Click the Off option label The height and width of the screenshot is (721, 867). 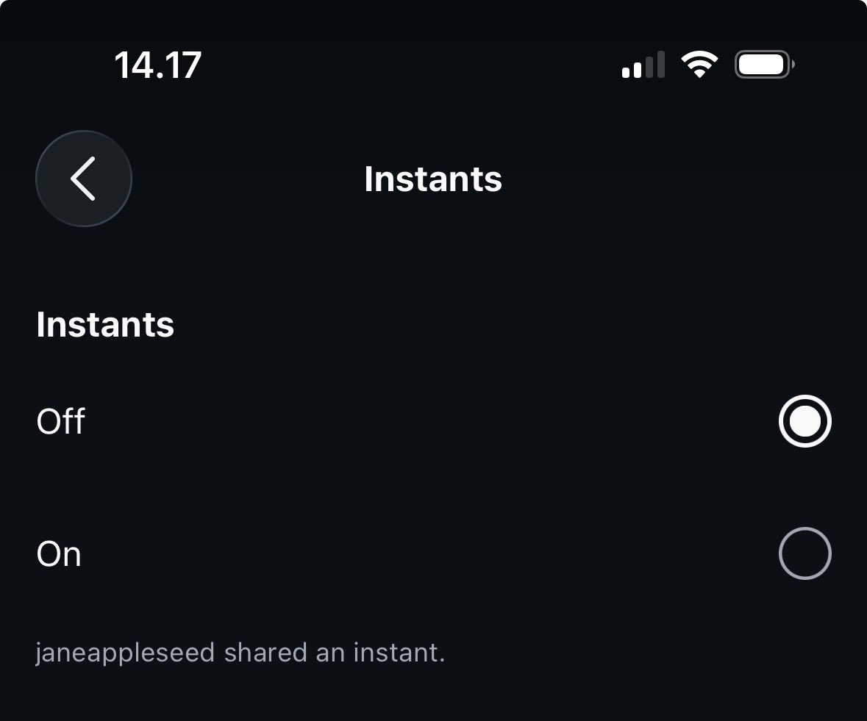point(61,421)
